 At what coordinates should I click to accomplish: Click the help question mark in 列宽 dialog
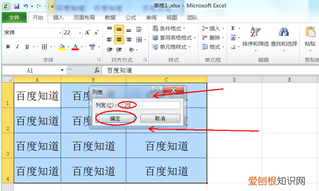(x=157, y=90)
